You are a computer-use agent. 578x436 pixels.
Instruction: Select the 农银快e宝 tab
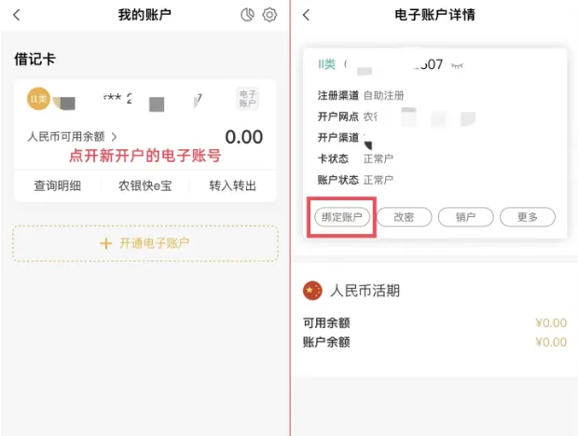(144, 185)
